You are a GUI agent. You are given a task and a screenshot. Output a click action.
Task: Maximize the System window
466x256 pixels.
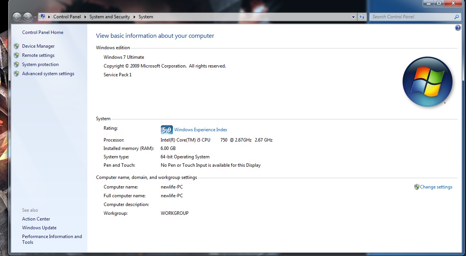(439, 3)
